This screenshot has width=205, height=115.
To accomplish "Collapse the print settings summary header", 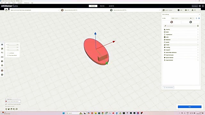I will coord(181,10).
